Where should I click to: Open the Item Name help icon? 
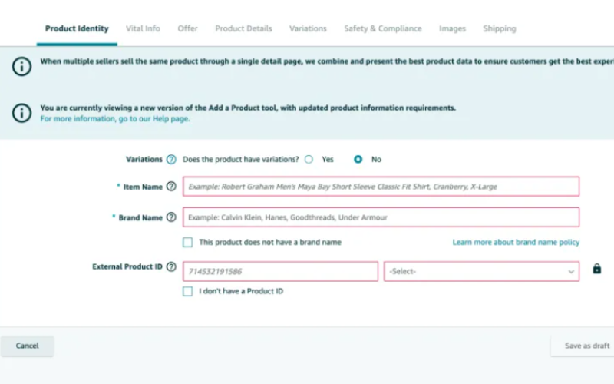(171, 187)
